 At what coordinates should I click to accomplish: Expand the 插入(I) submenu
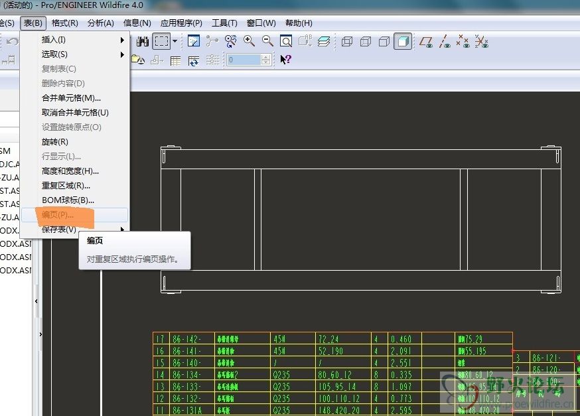(x=75, y=40)
